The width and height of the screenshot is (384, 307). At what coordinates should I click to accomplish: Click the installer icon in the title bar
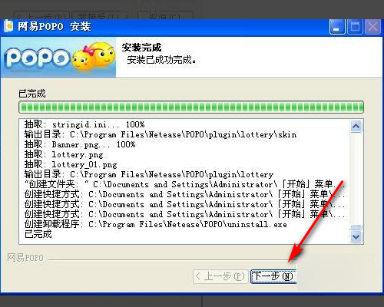[x=8, y=26]
